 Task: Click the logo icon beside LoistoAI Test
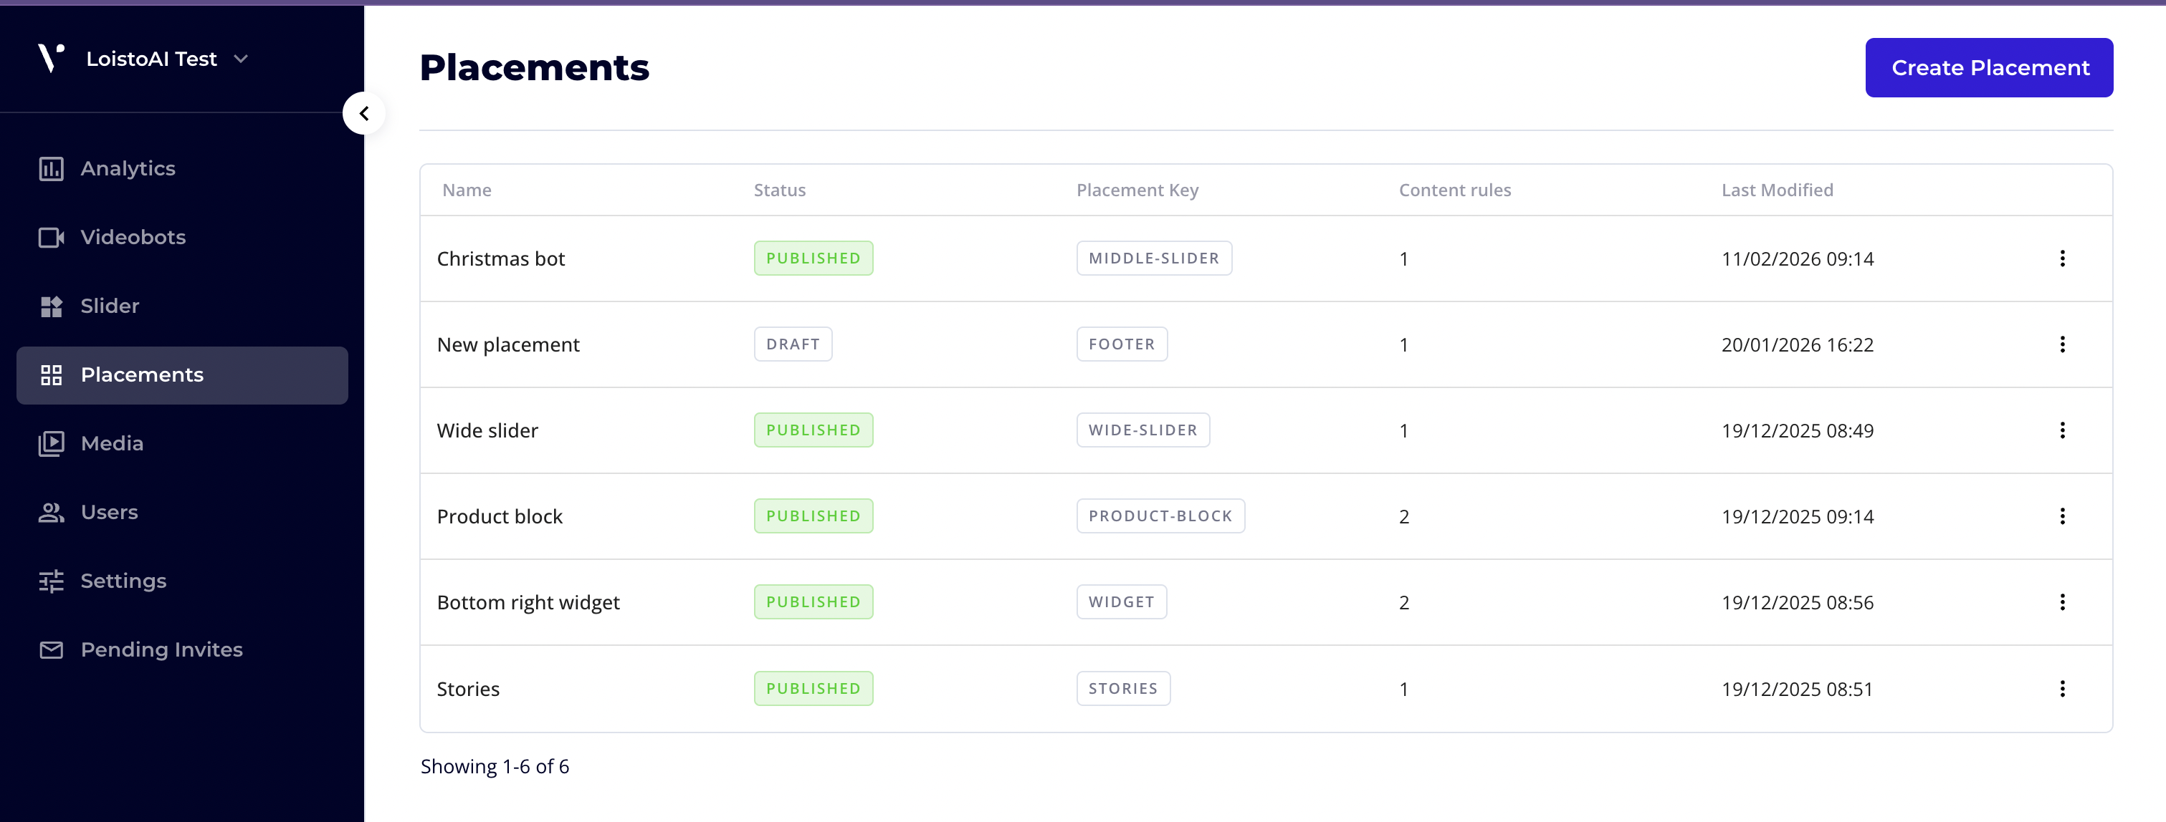click(50, 58)
